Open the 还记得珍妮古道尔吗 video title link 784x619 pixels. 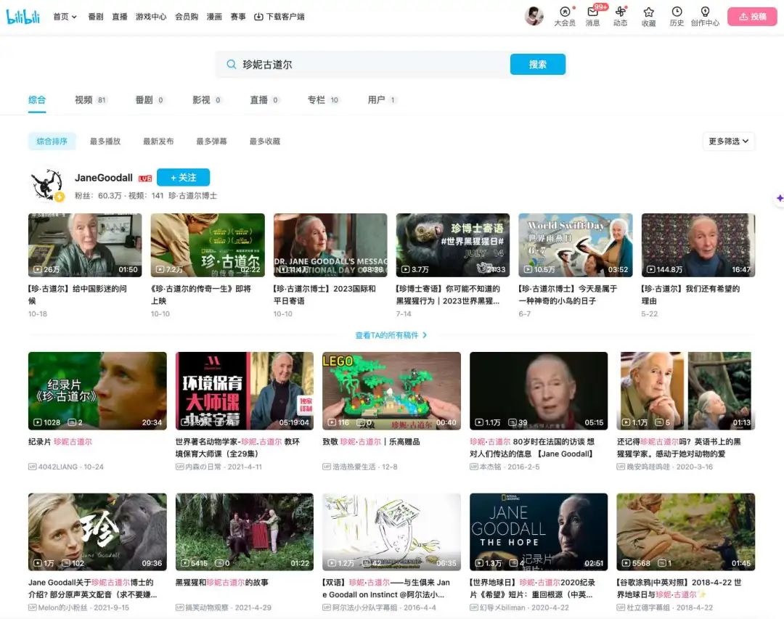pos(679,448)
